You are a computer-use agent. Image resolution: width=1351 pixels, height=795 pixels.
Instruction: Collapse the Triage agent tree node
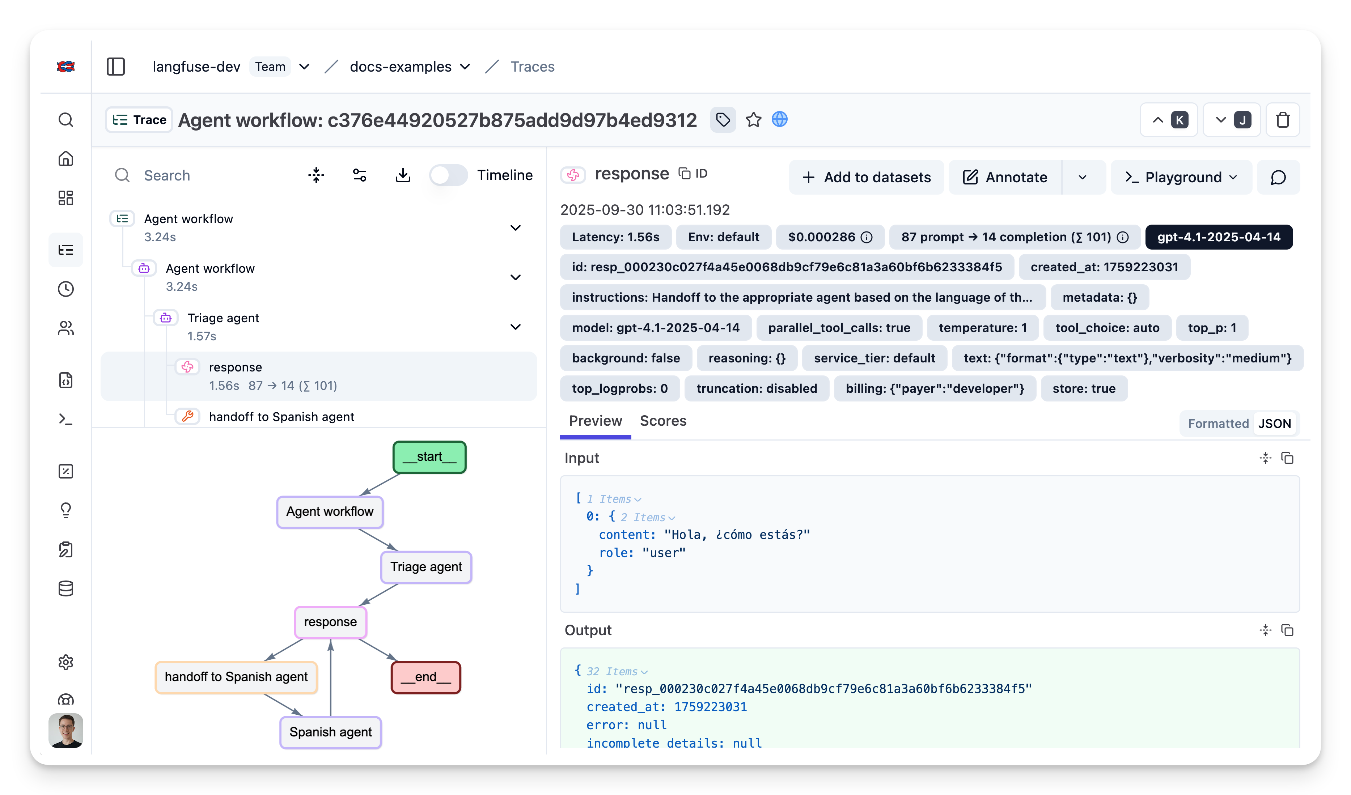click(515, 327)
